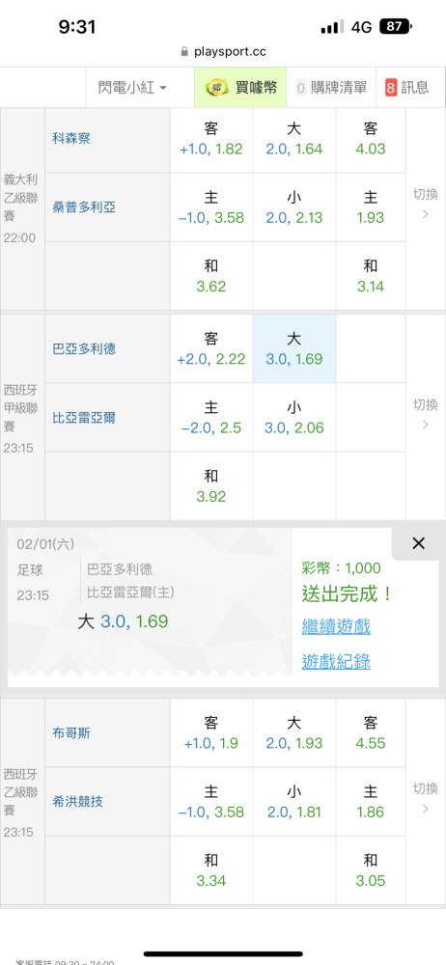Tap the battery indicator in status bar
This screenshot has width=446, height=965.
pos(396,26)
